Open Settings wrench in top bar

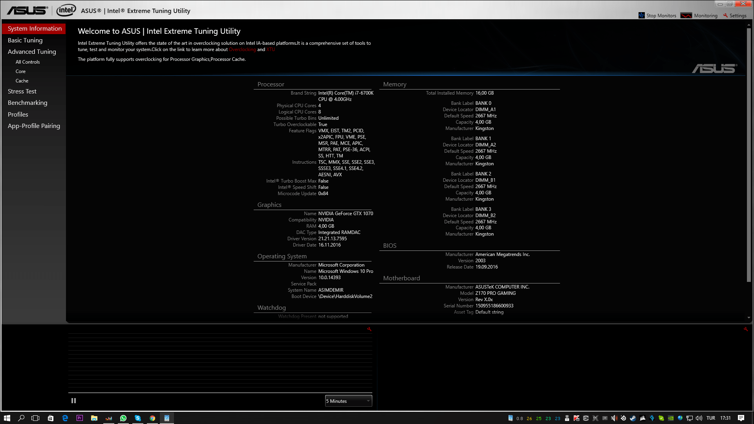tap(725, 16)
